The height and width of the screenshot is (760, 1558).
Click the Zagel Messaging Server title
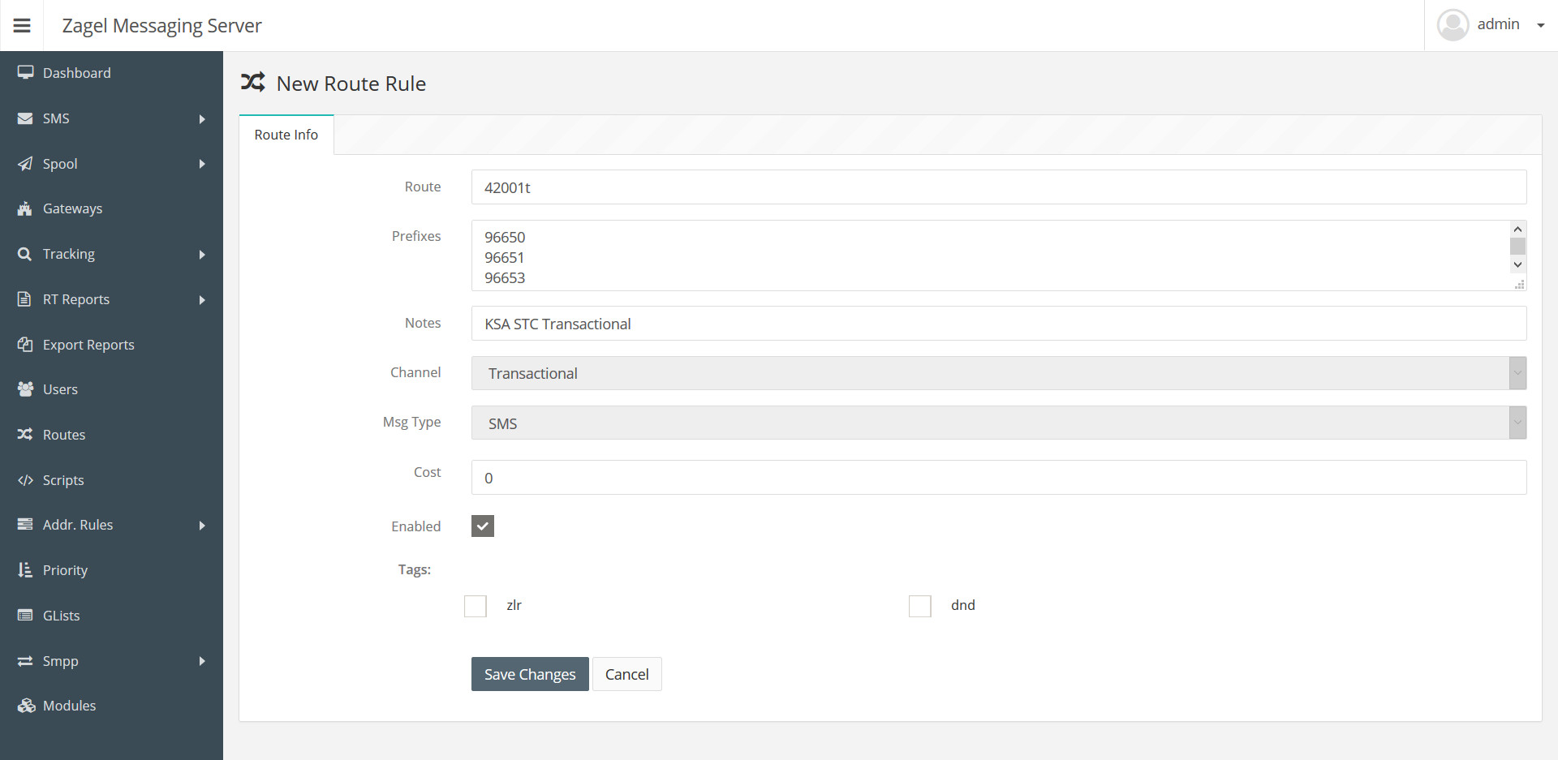161,26
